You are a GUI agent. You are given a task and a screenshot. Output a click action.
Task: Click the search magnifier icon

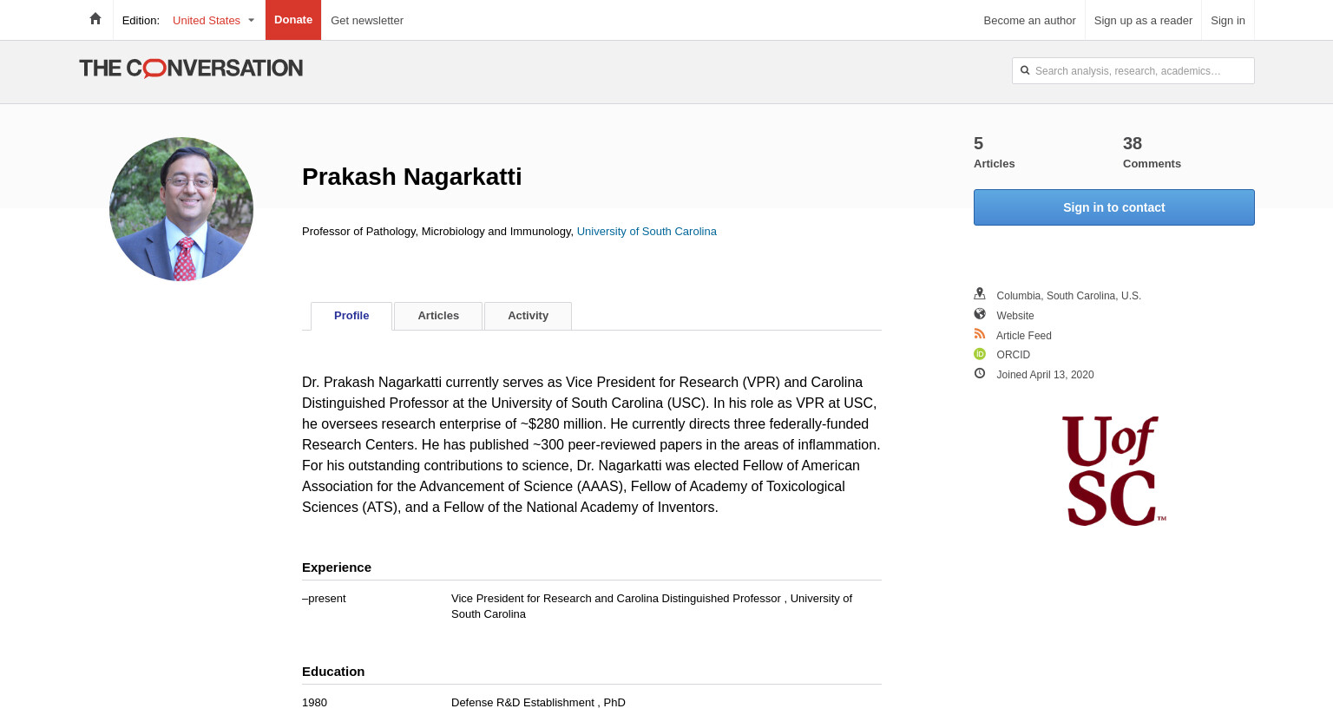pos(1025,70)
